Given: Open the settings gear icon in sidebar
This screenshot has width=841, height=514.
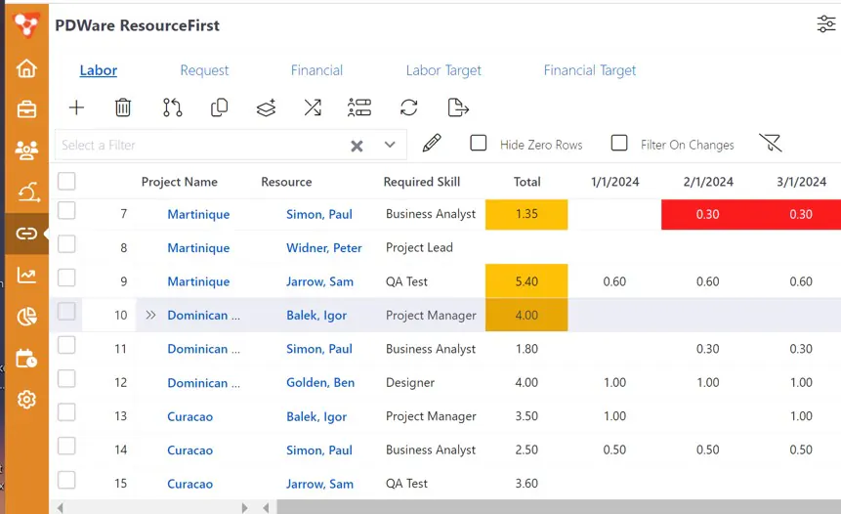Looking at the screenshot, I should pyautogui.click(x=26, y=400).
